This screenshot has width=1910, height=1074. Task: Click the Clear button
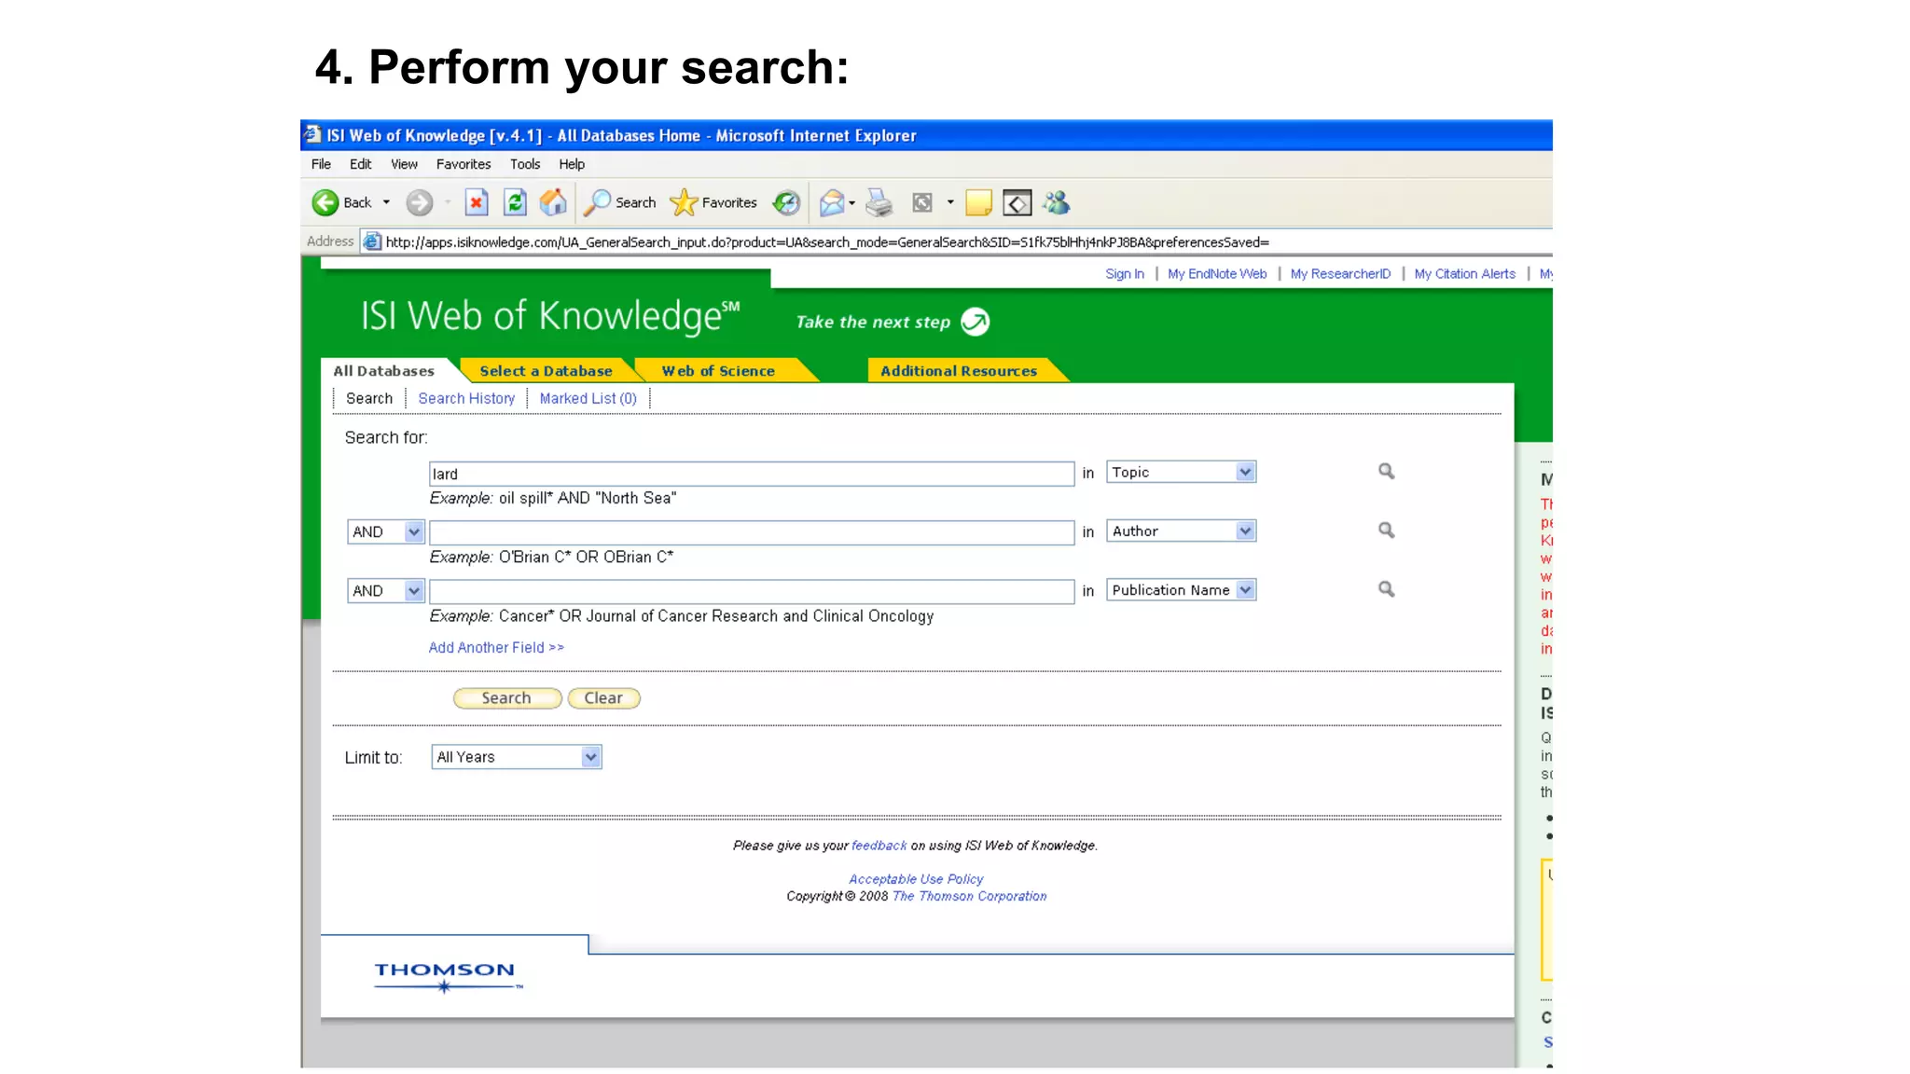[603, 698]
